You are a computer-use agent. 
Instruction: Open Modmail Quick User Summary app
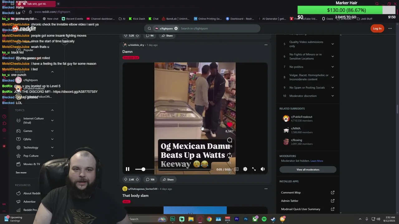coord(307,209)
